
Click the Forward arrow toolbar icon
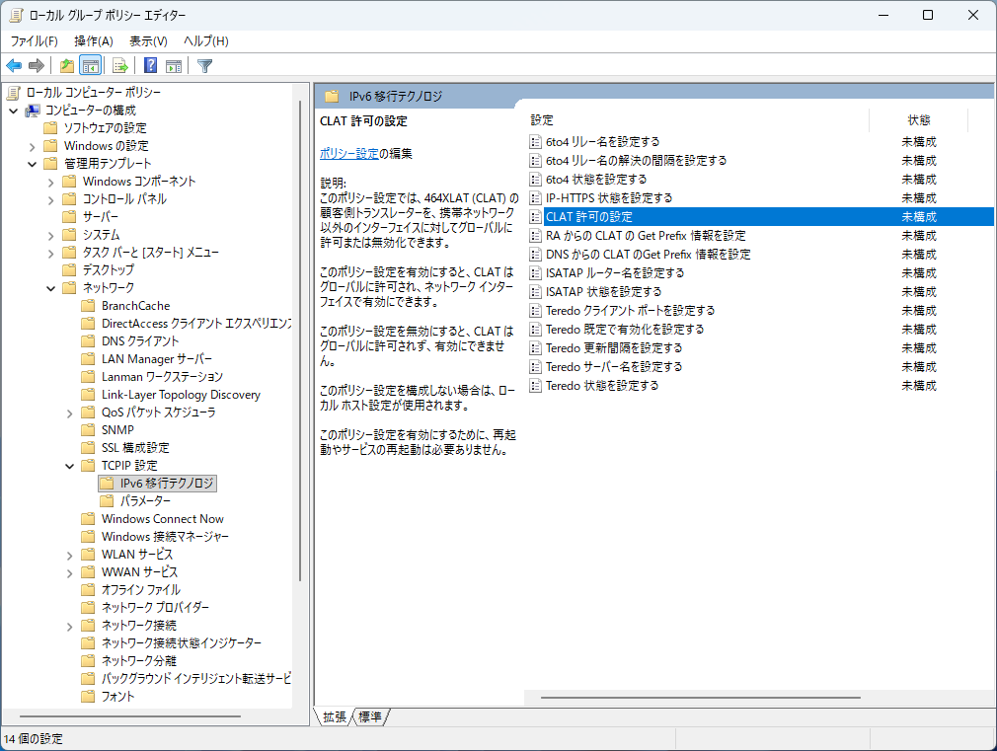point(37,65)
